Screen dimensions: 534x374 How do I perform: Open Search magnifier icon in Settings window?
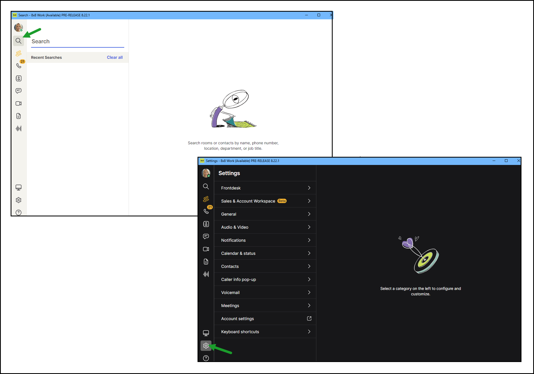[206, 186]
